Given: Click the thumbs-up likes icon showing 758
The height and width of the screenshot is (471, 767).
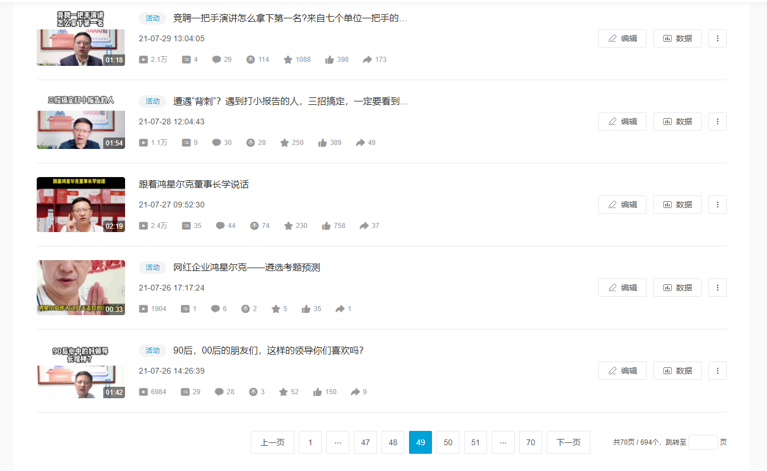Looking at the screenshot, I should click(x=326, y=226).
